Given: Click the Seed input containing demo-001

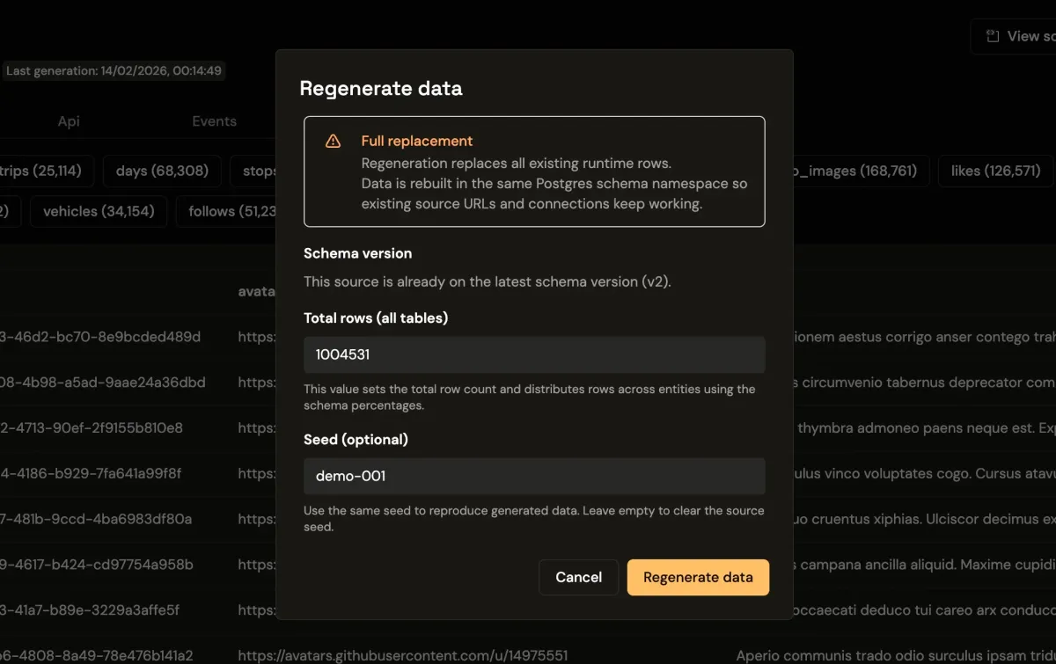Looking at the screenshot, I should coord(534,476).
